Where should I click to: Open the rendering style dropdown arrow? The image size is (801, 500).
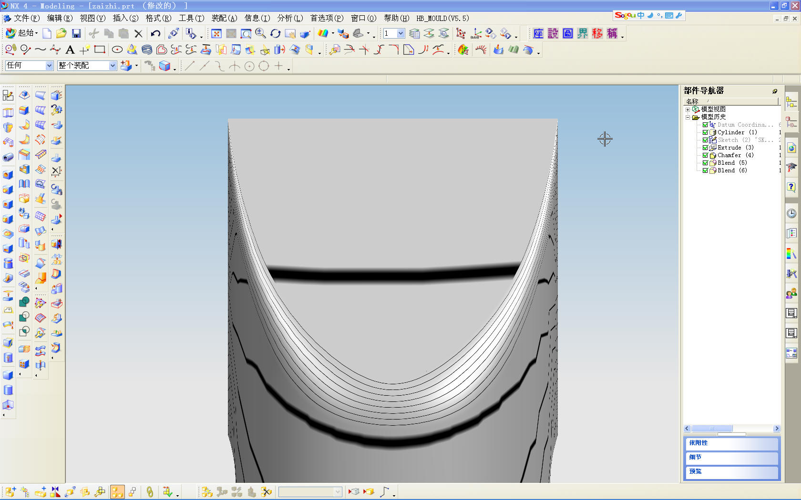pyautogui.click(x=333, y=34)
